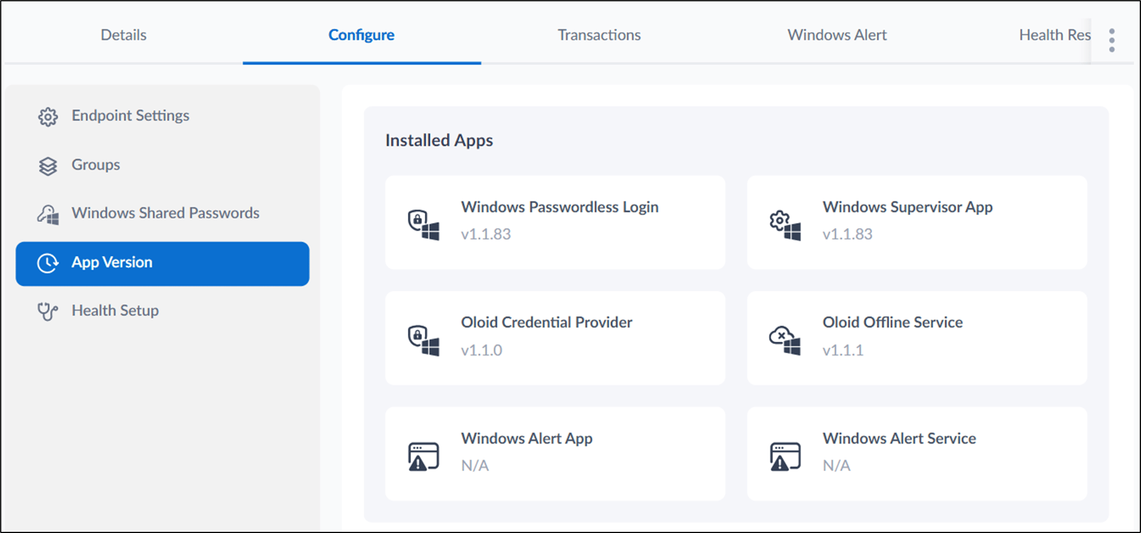Click version v1.1.0 of Oloid Credential Provider
The width and height of the screenshot is (1141, 533).
482,350
